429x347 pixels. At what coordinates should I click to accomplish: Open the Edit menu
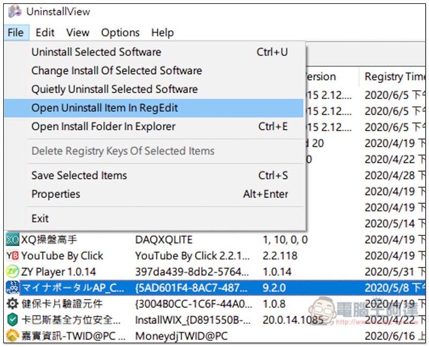(x=45, y=33)
